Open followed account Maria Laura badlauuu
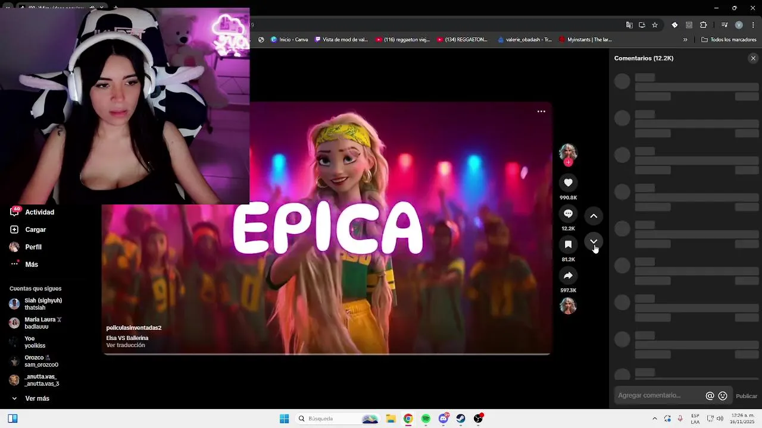Viewport: 762px width, 428px height. coord(36,323)
